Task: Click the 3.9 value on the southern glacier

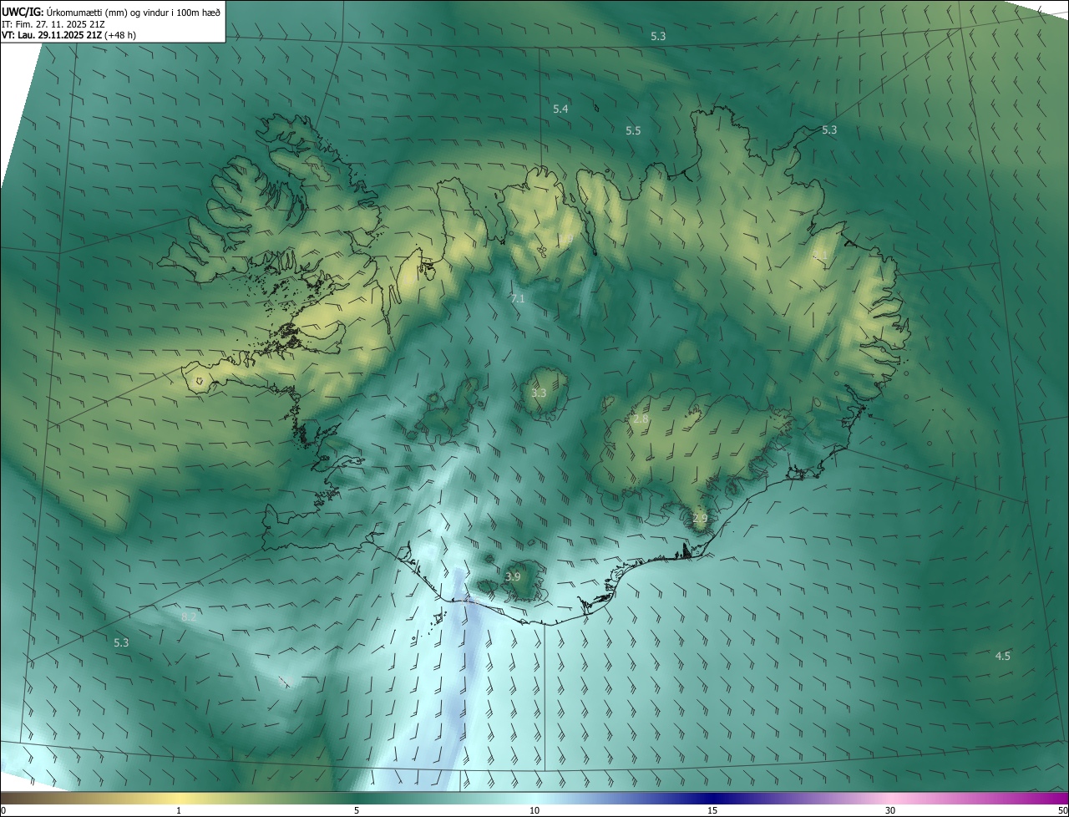Action: [x=513, y=576]
